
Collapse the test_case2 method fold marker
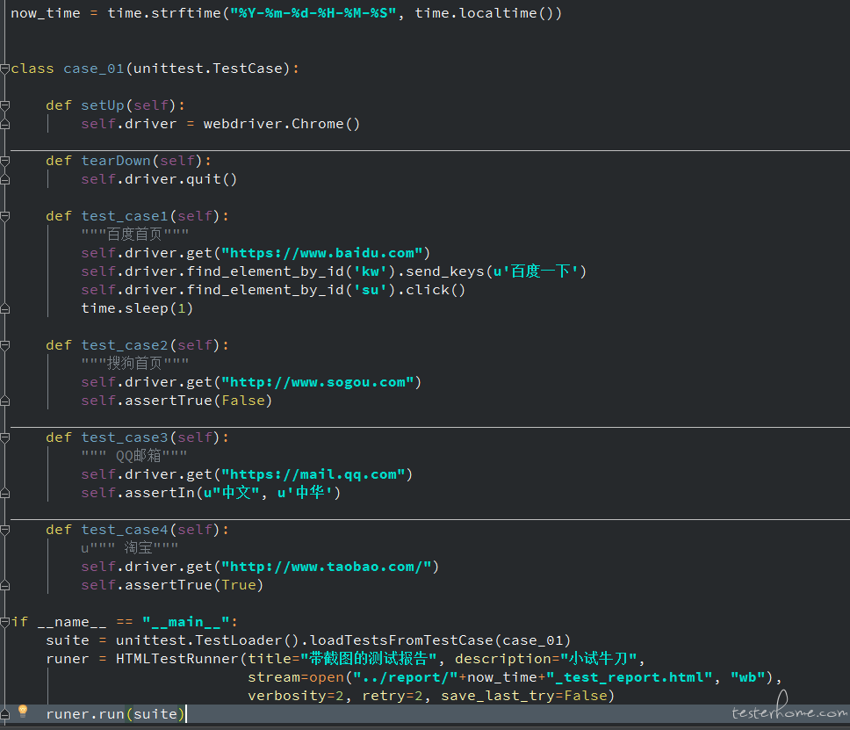click(x=5, y=345)
